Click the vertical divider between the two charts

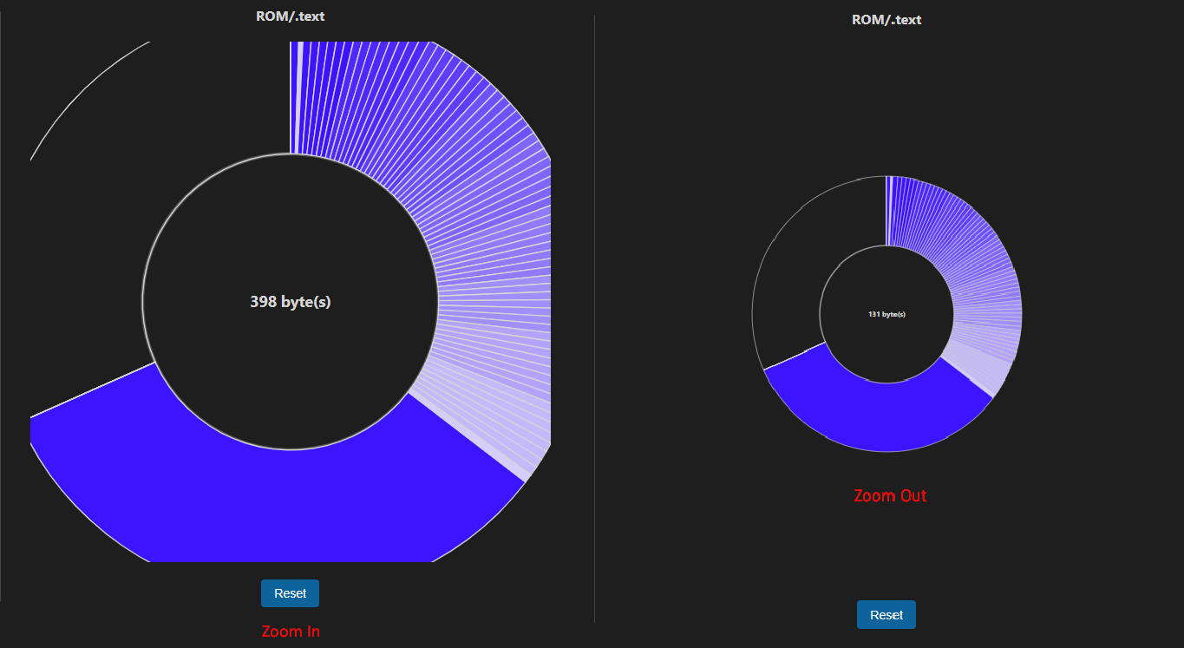click(x=594, y=321)
